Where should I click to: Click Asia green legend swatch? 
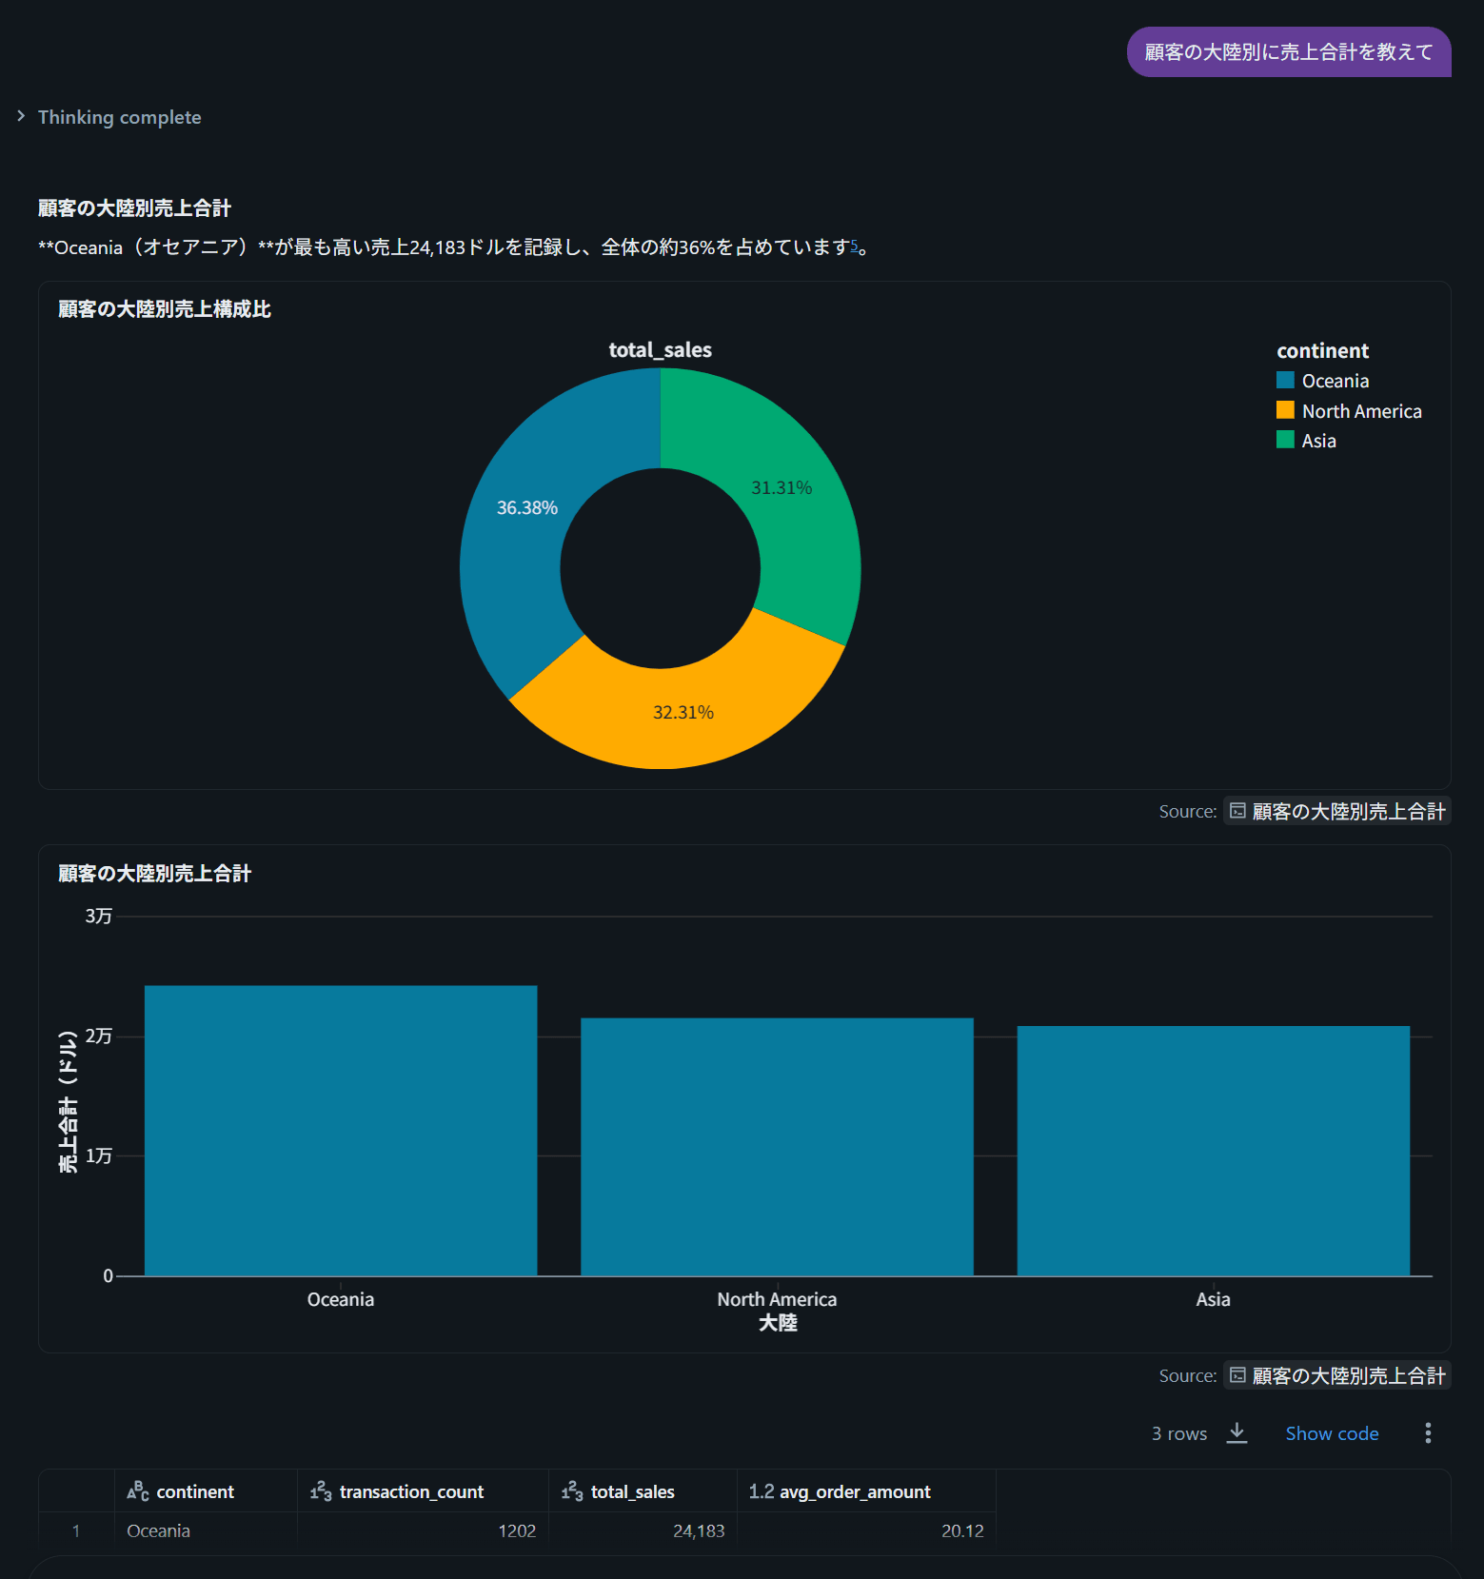[1285, 440]
